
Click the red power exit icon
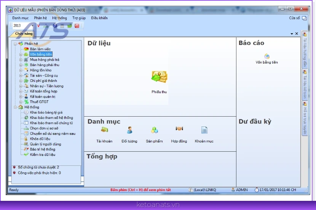(x=77, y=26)
